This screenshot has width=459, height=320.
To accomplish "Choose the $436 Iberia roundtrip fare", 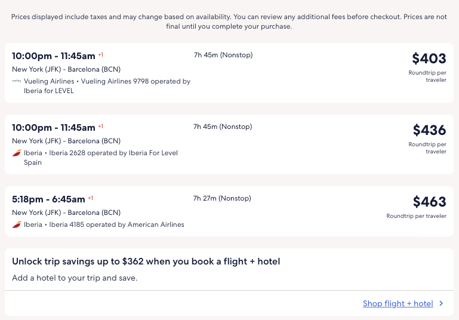I will pos(429,130).
